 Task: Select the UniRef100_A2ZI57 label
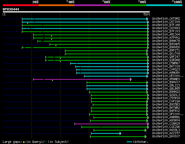pos(166,133)
